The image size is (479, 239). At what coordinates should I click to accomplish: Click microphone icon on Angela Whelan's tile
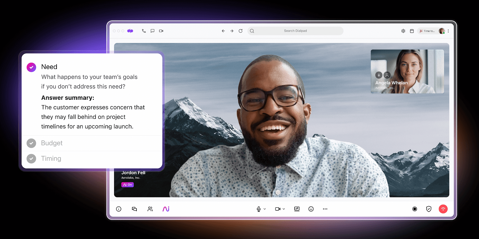tap(379, 75)
